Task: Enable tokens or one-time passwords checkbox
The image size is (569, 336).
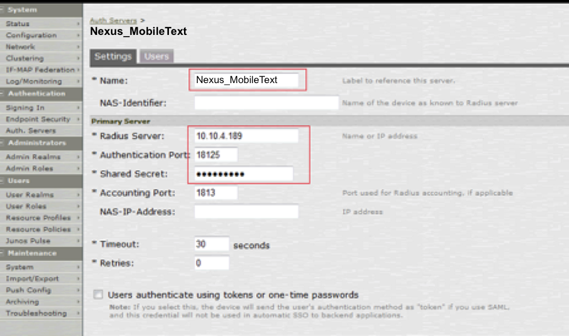Action: pyautogui.click(x=98, y=295)
